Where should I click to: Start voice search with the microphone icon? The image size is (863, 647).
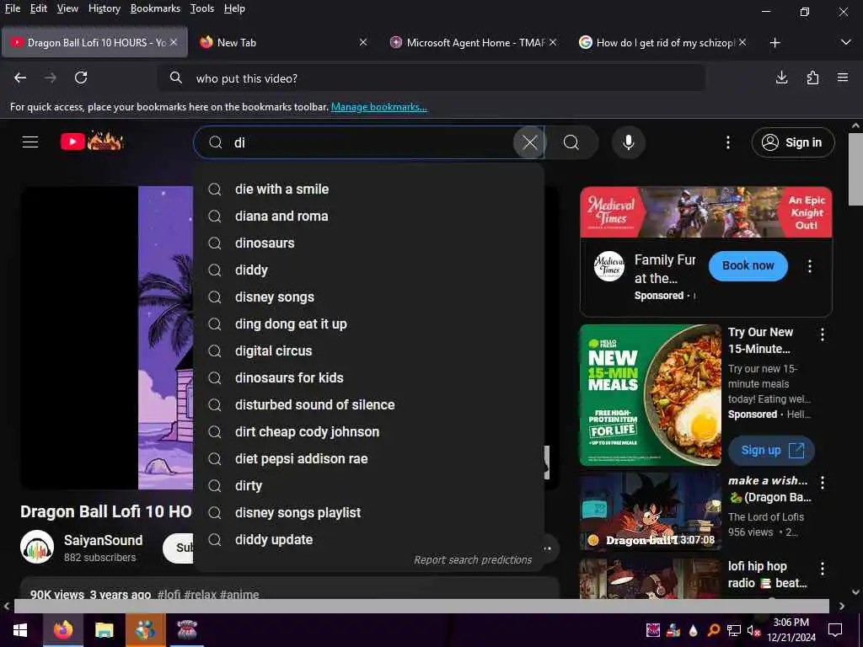pos(628,142)
